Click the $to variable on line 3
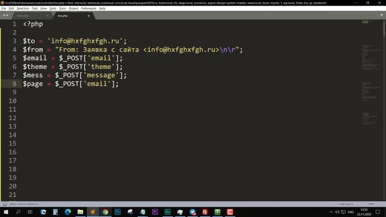386x217 pixels. (29, 41)
